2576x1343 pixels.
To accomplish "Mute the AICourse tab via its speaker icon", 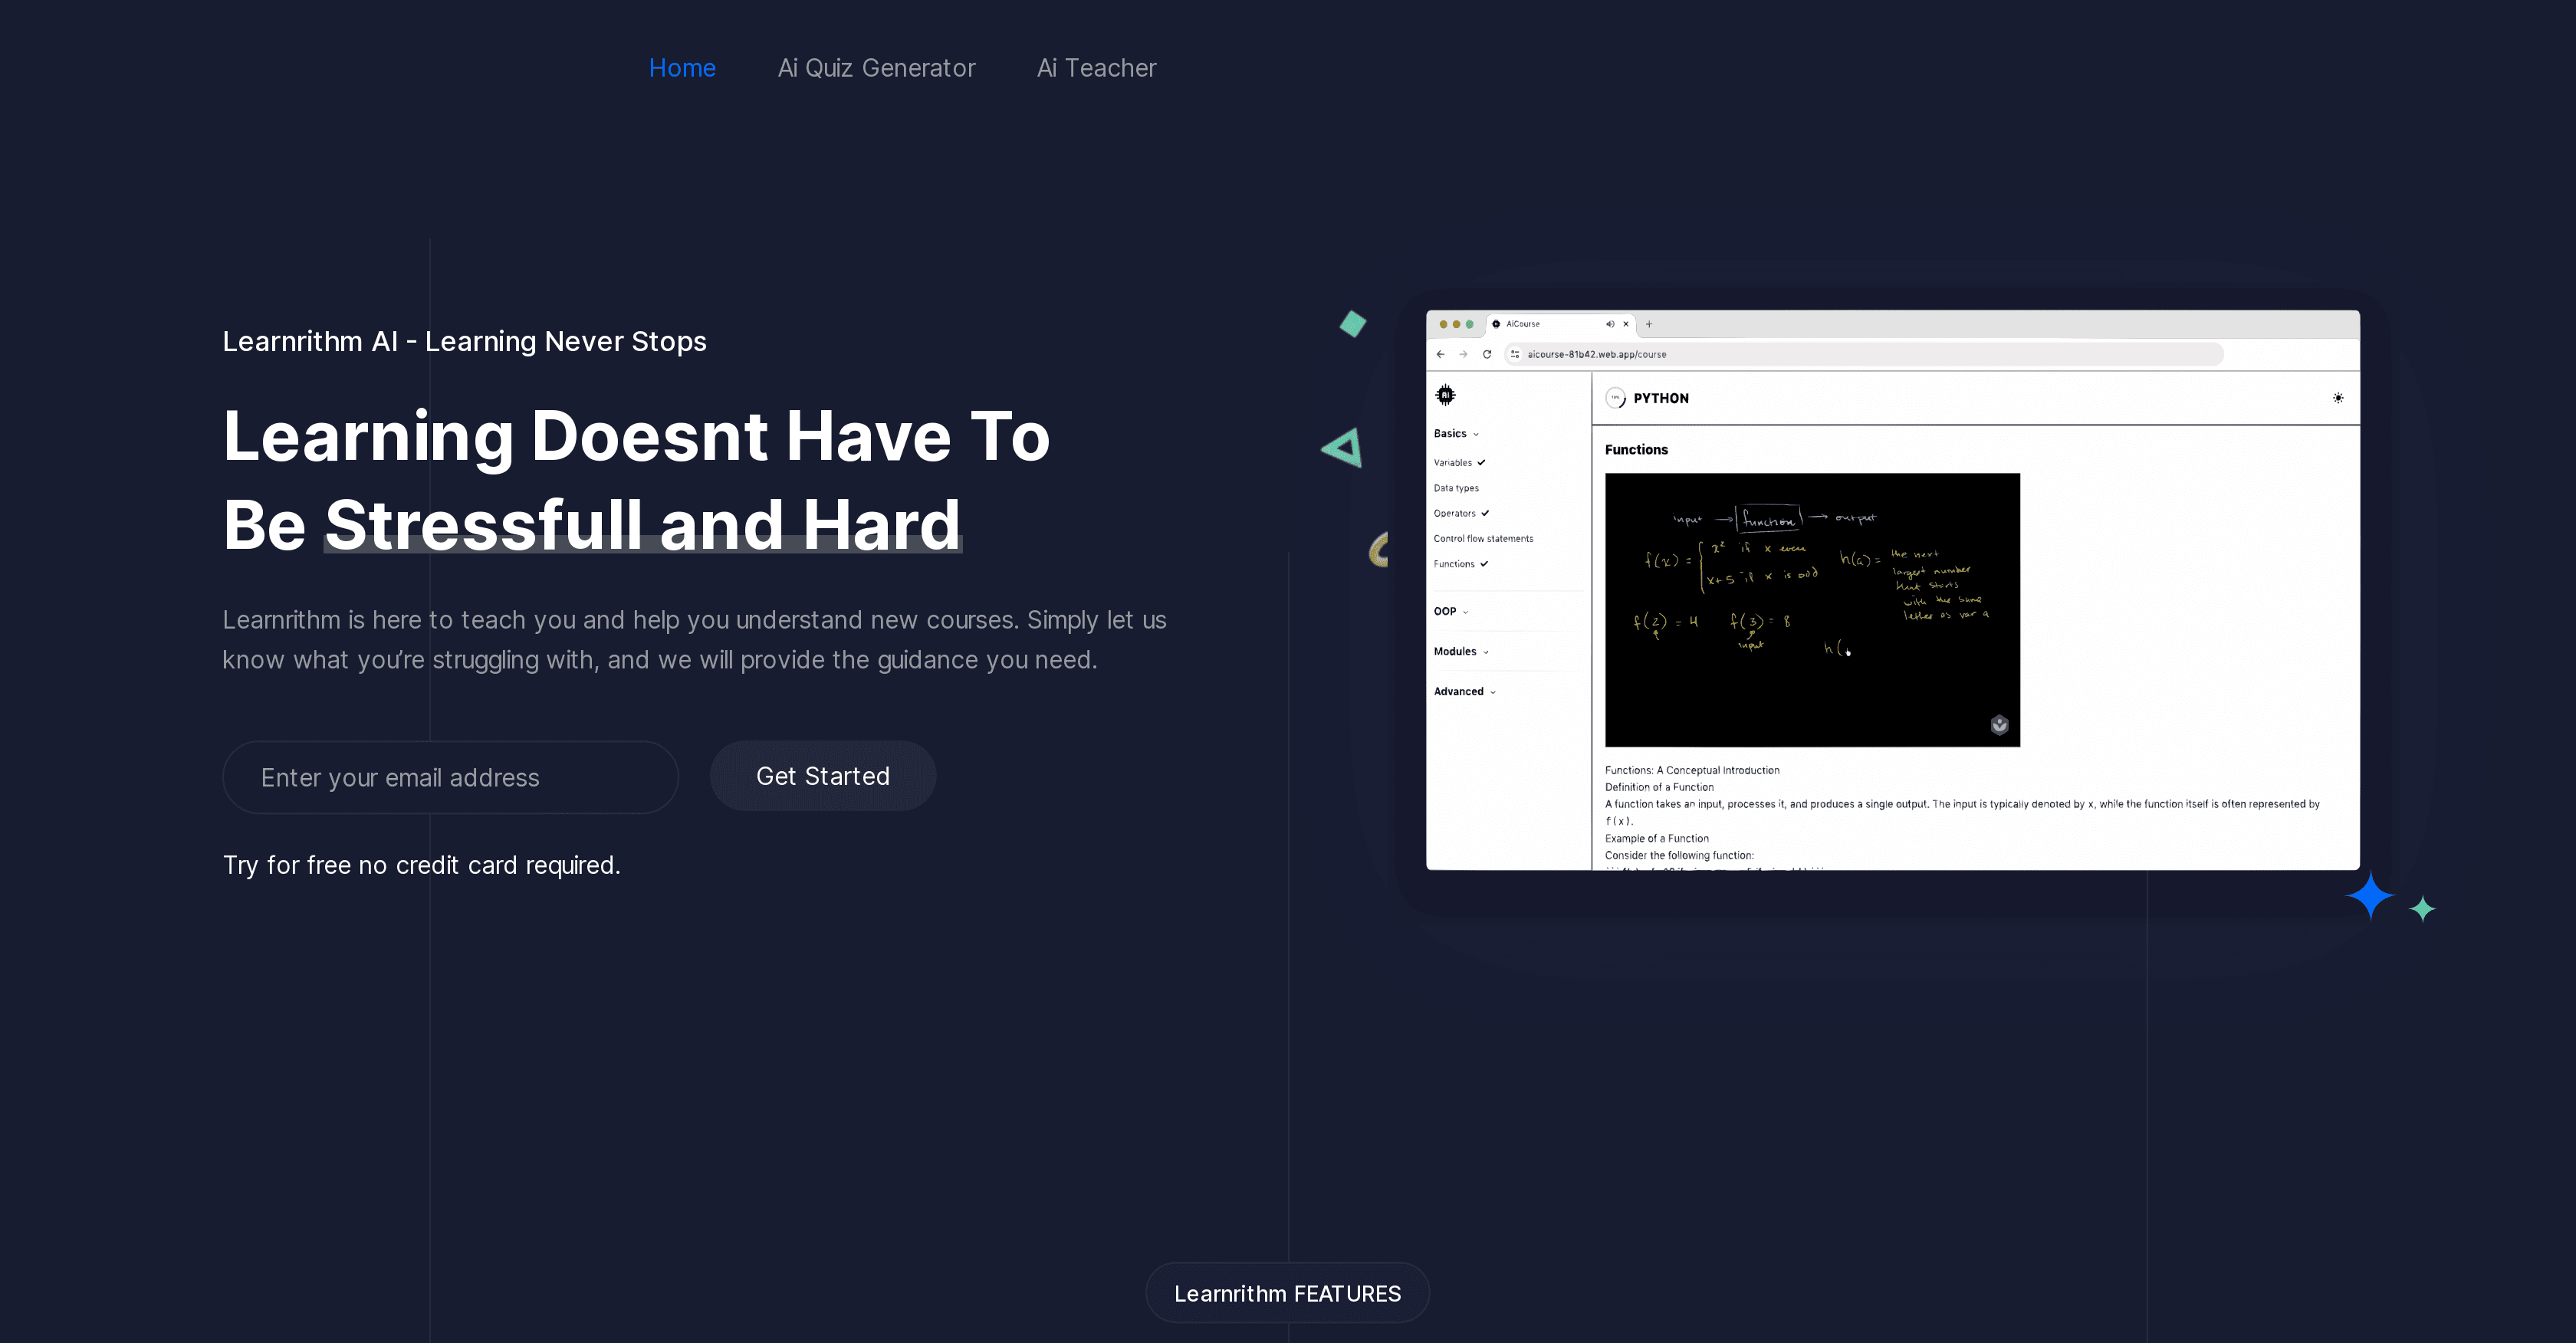I will click(1610, 325).
